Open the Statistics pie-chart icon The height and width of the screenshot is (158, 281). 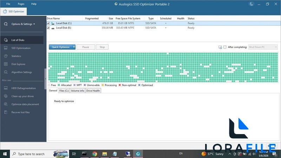point(6,56)
